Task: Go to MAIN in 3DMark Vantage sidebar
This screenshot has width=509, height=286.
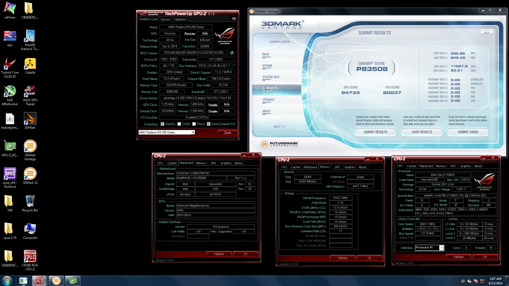Action: [x=266, y=54]
